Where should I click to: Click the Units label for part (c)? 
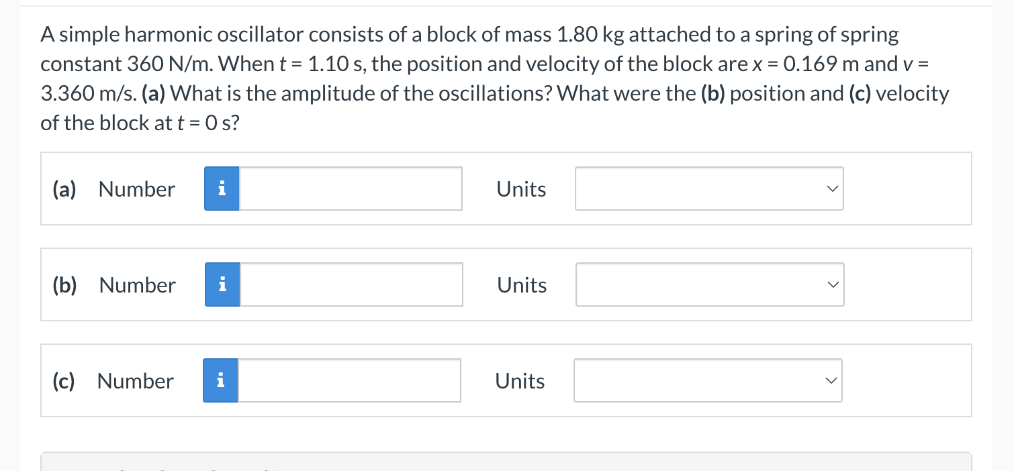[x=520, y=380]
